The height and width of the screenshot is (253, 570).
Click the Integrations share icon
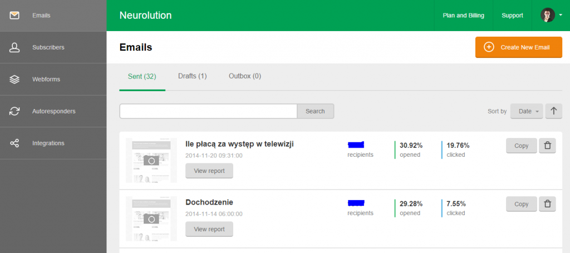click(x=14, y=143)
